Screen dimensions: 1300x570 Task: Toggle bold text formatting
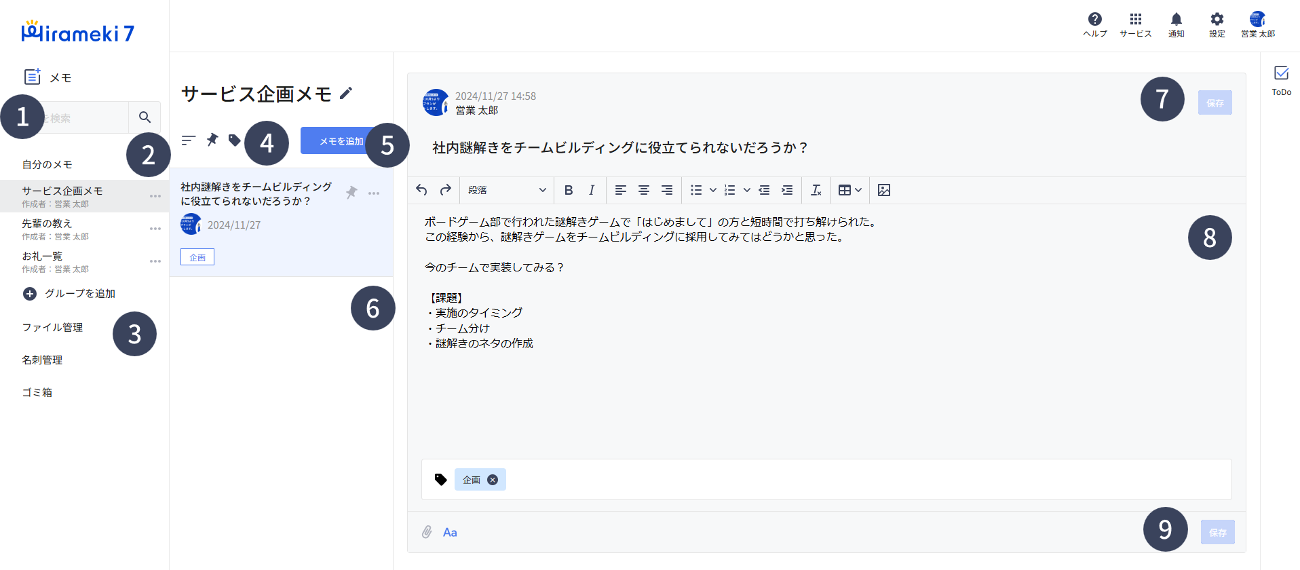tap(569, 190)
